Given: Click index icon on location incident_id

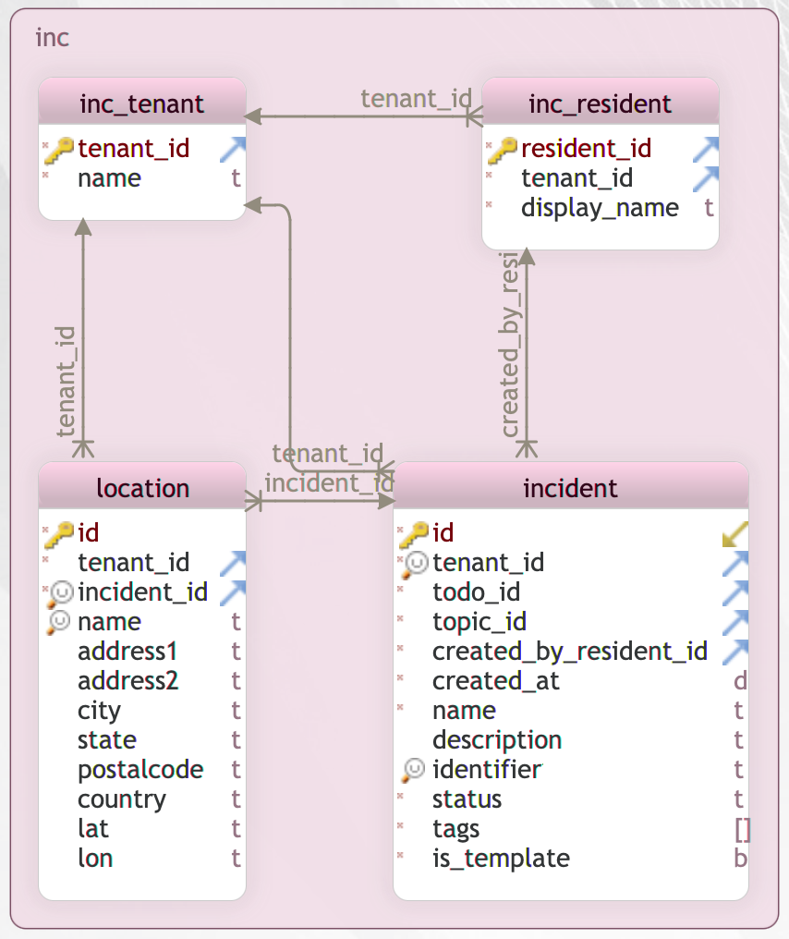Looking at the screenshot, I should 60,593.
